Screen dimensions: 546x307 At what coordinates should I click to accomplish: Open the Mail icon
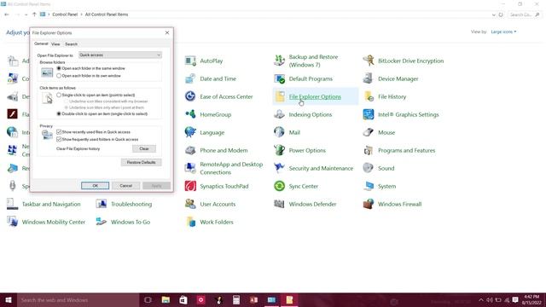[279, 132]
